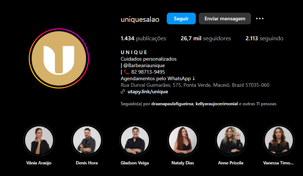This screenshot has height=176, width=303.
Task: Open Vanessa Timo... story highlight
Action: tap(279, 140)
